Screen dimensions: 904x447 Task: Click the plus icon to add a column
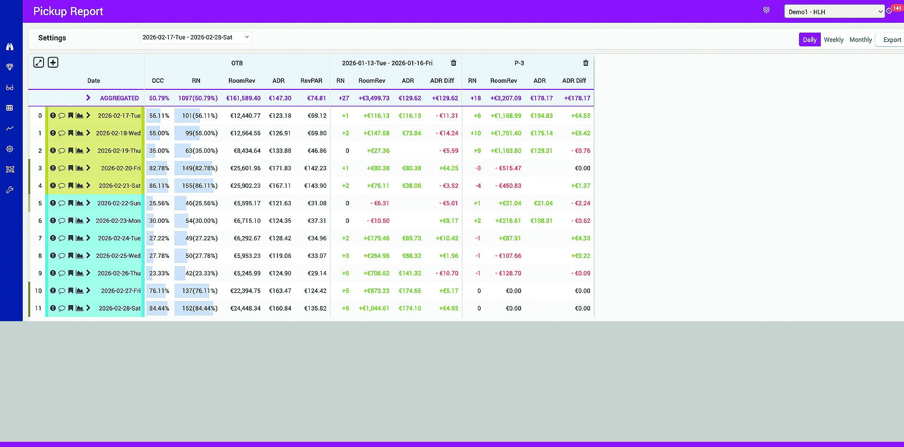pyautogui.click(x=53, y=62)
